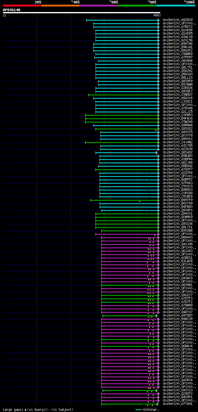Select label UniRef100_Q4SRX4

point(178,380)
